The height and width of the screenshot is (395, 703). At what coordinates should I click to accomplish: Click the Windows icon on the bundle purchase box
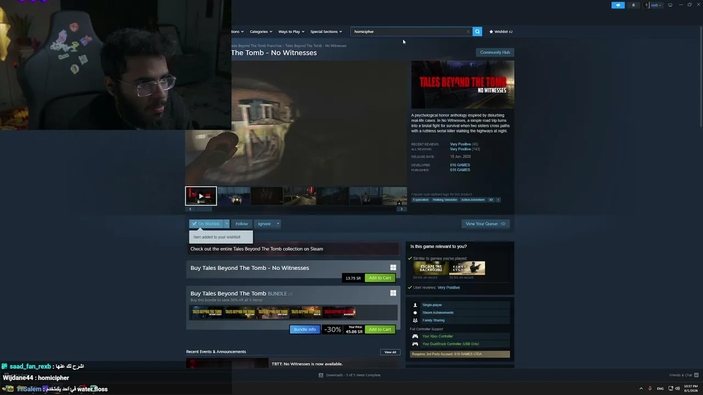pyautogui.click(x=393, y=294)
